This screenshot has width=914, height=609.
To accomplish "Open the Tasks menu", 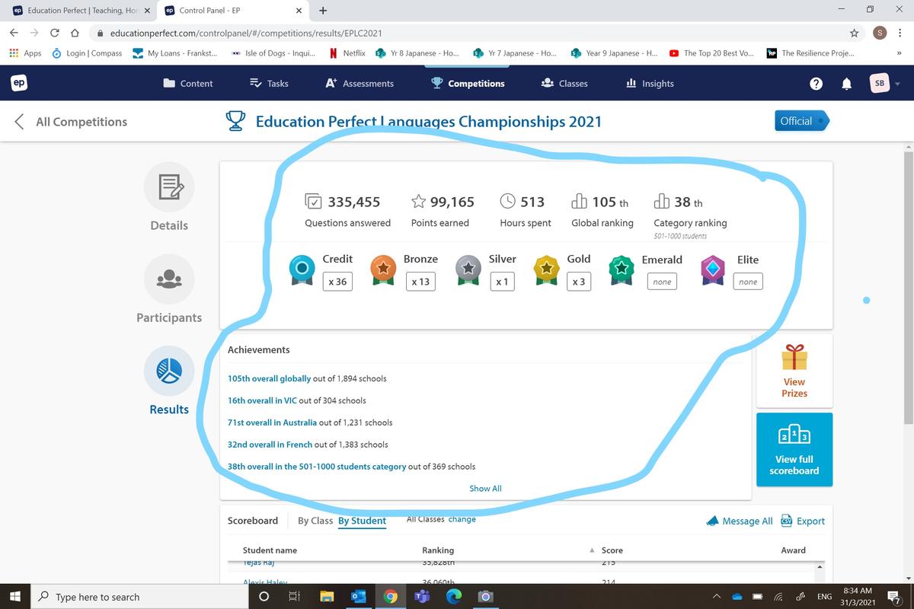I will 269,84.
